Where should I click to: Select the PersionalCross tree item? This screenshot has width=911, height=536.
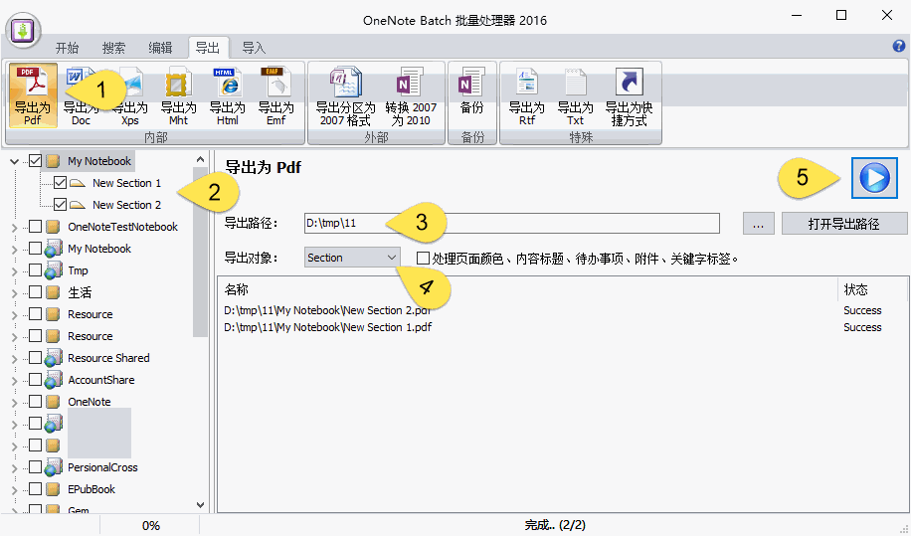[x=102, y=467]
